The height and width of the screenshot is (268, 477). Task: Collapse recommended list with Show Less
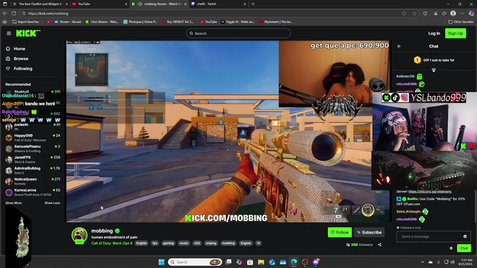[52, 203]
